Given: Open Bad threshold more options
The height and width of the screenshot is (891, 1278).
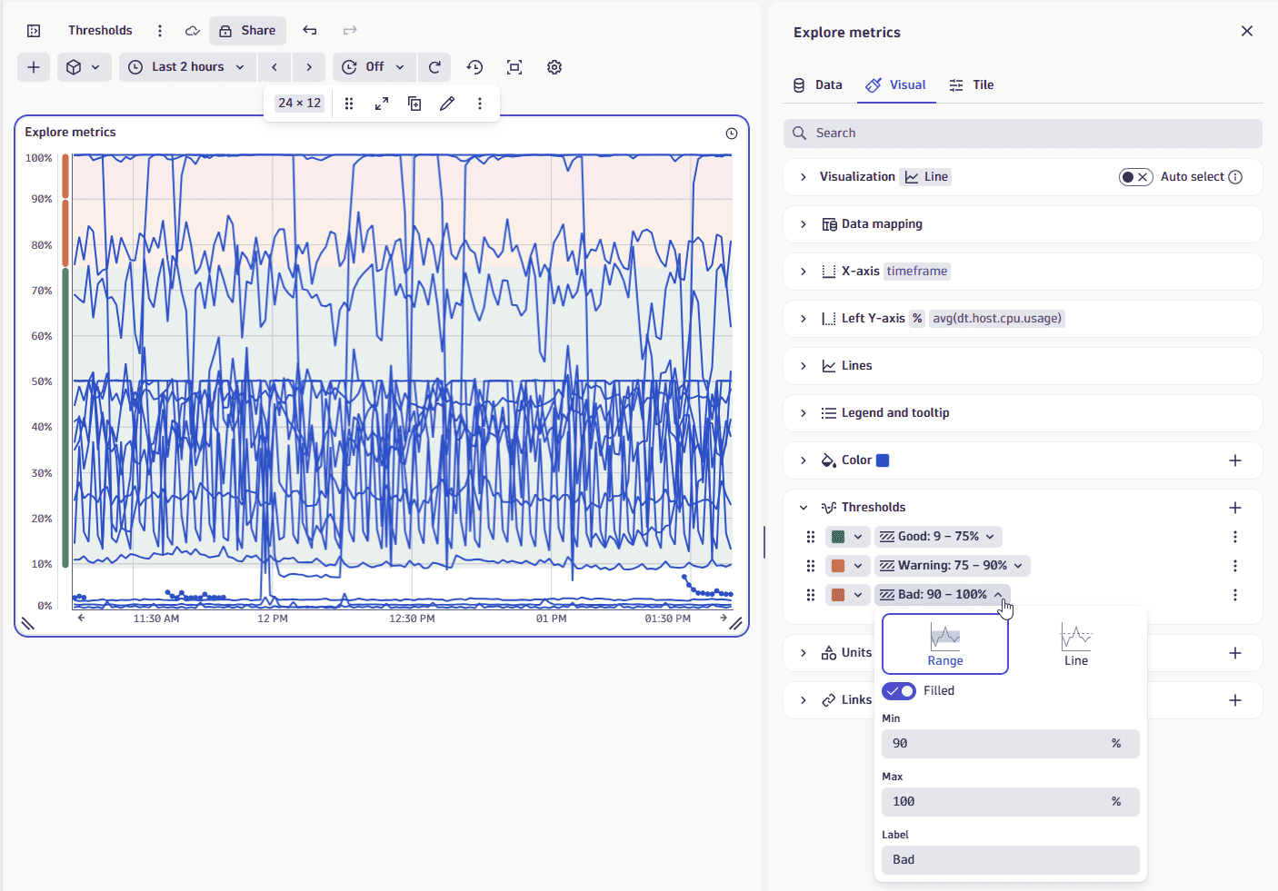Looking at the screenshot, I should coord(1235,595).
